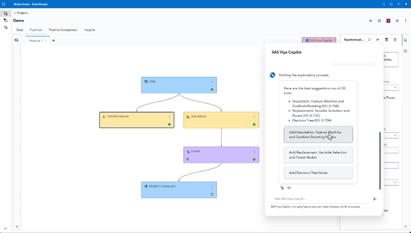
Task: Open the red alert badge icon
Action: click(388, 21)
